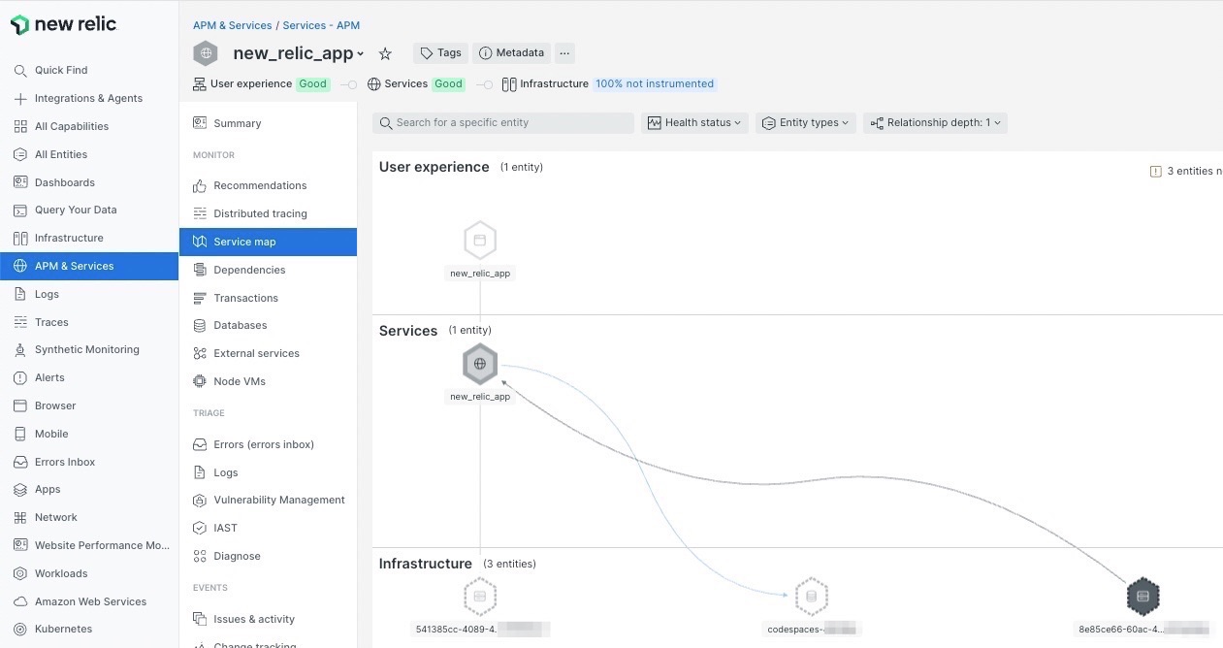Click the Node VMs icon

tap(200, 381)
